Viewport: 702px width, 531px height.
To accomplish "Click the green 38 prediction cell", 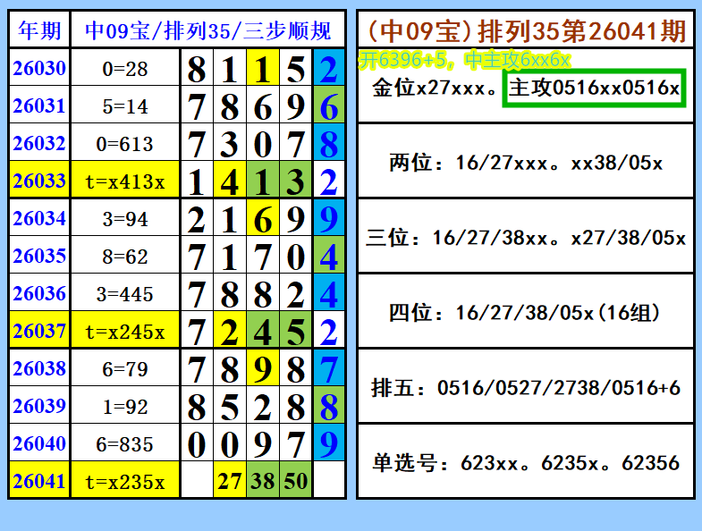I will click(263, 481).
